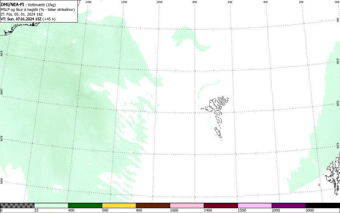Click the legend value "2000"
Screen dimensions: 340x213
(276, 210)
